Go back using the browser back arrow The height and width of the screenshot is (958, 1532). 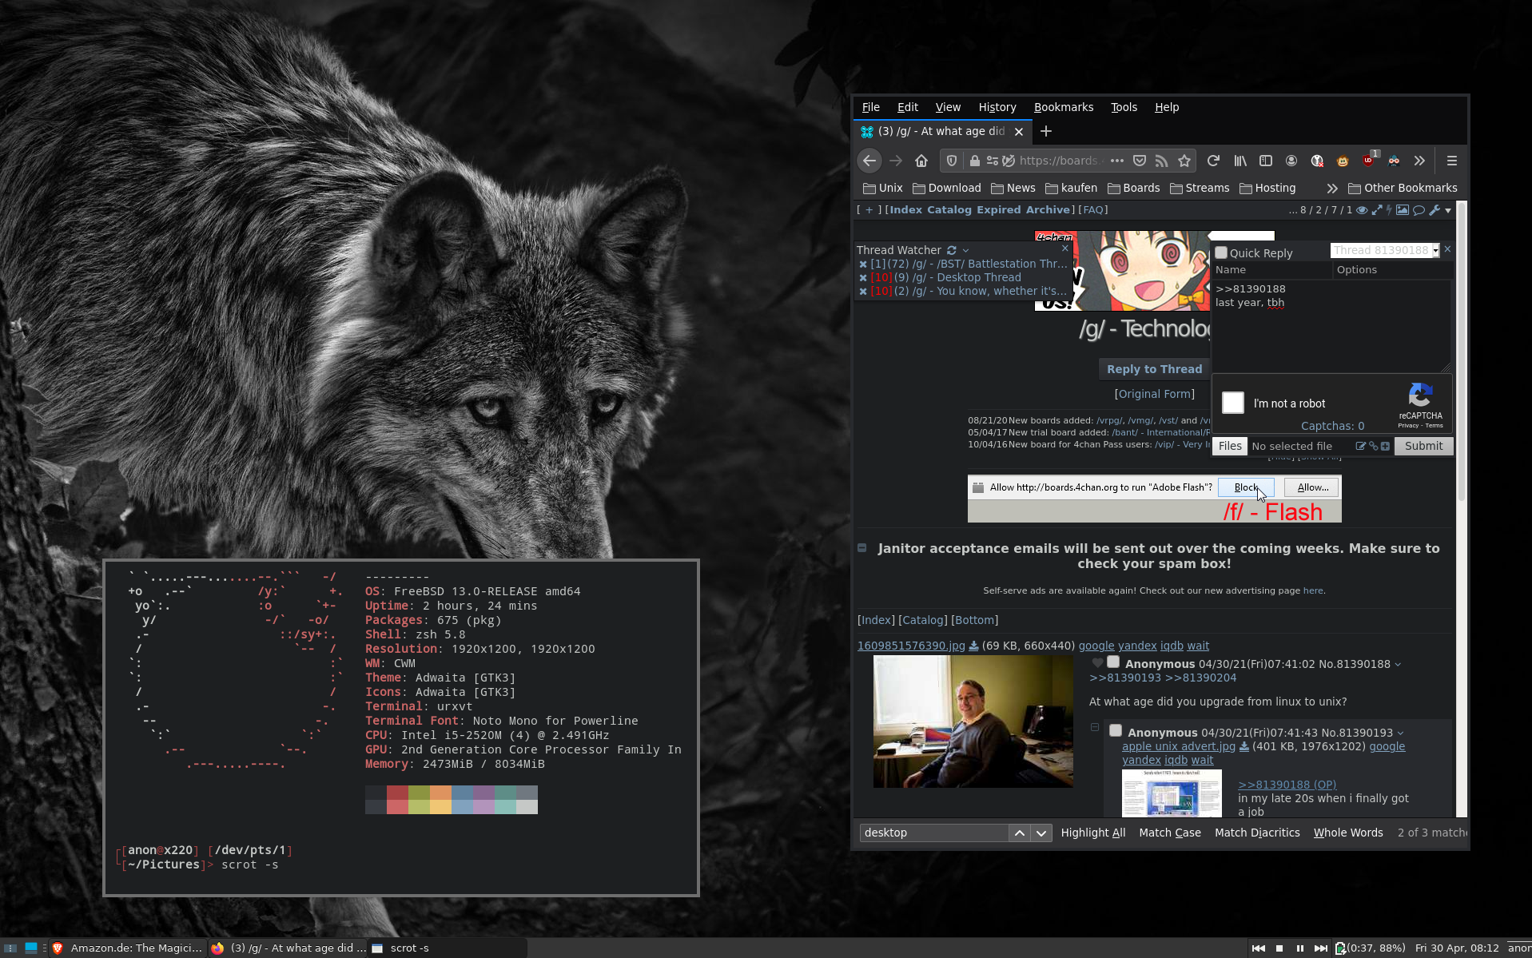869,161
